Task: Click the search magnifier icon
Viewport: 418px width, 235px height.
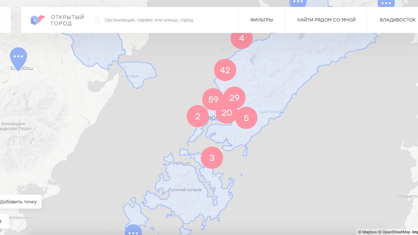Action: pos(97,20)
